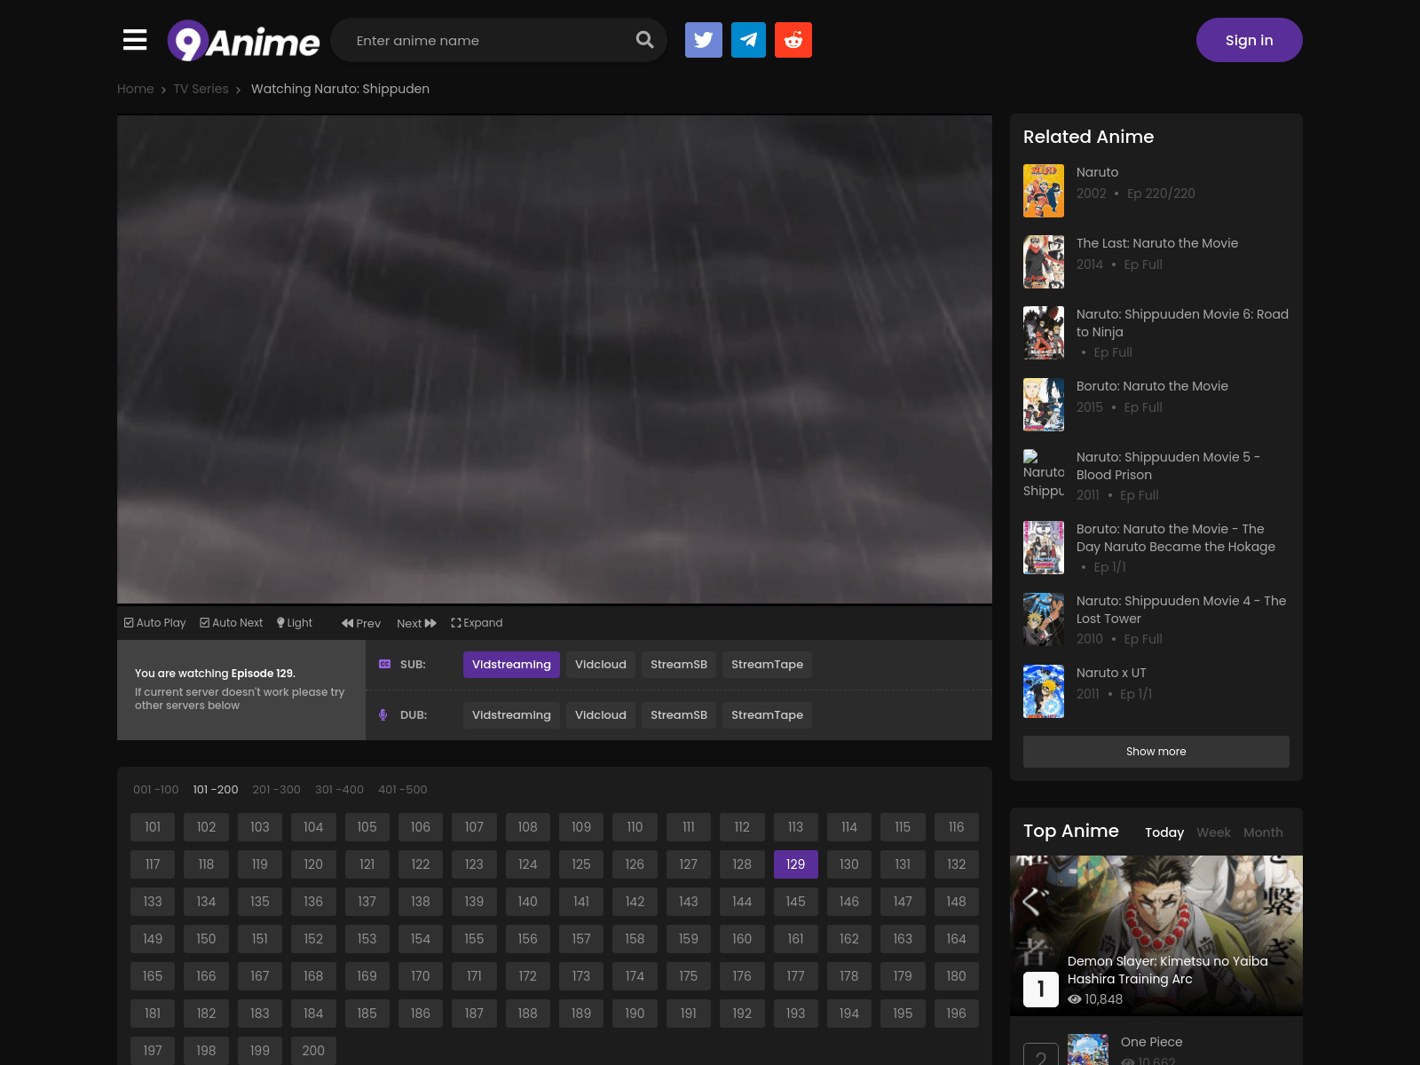The height and width of the screenshot is (1065, 1420).
Task: Open the Twitter share icon
Action: [x=704, y=40]
